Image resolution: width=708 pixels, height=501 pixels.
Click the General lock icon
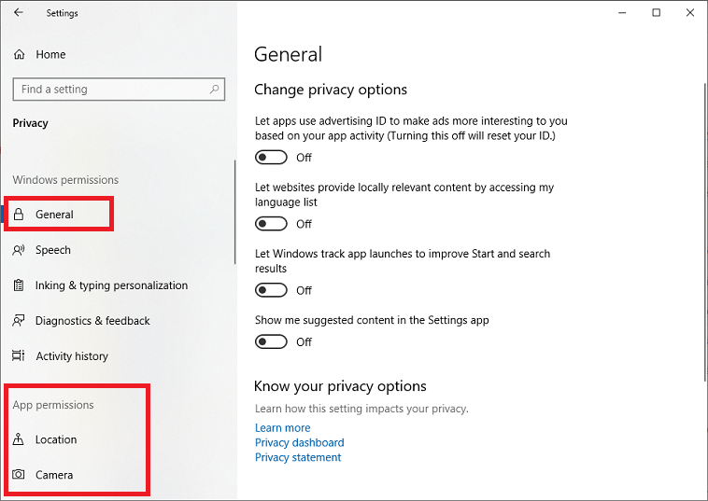[19, 215]
